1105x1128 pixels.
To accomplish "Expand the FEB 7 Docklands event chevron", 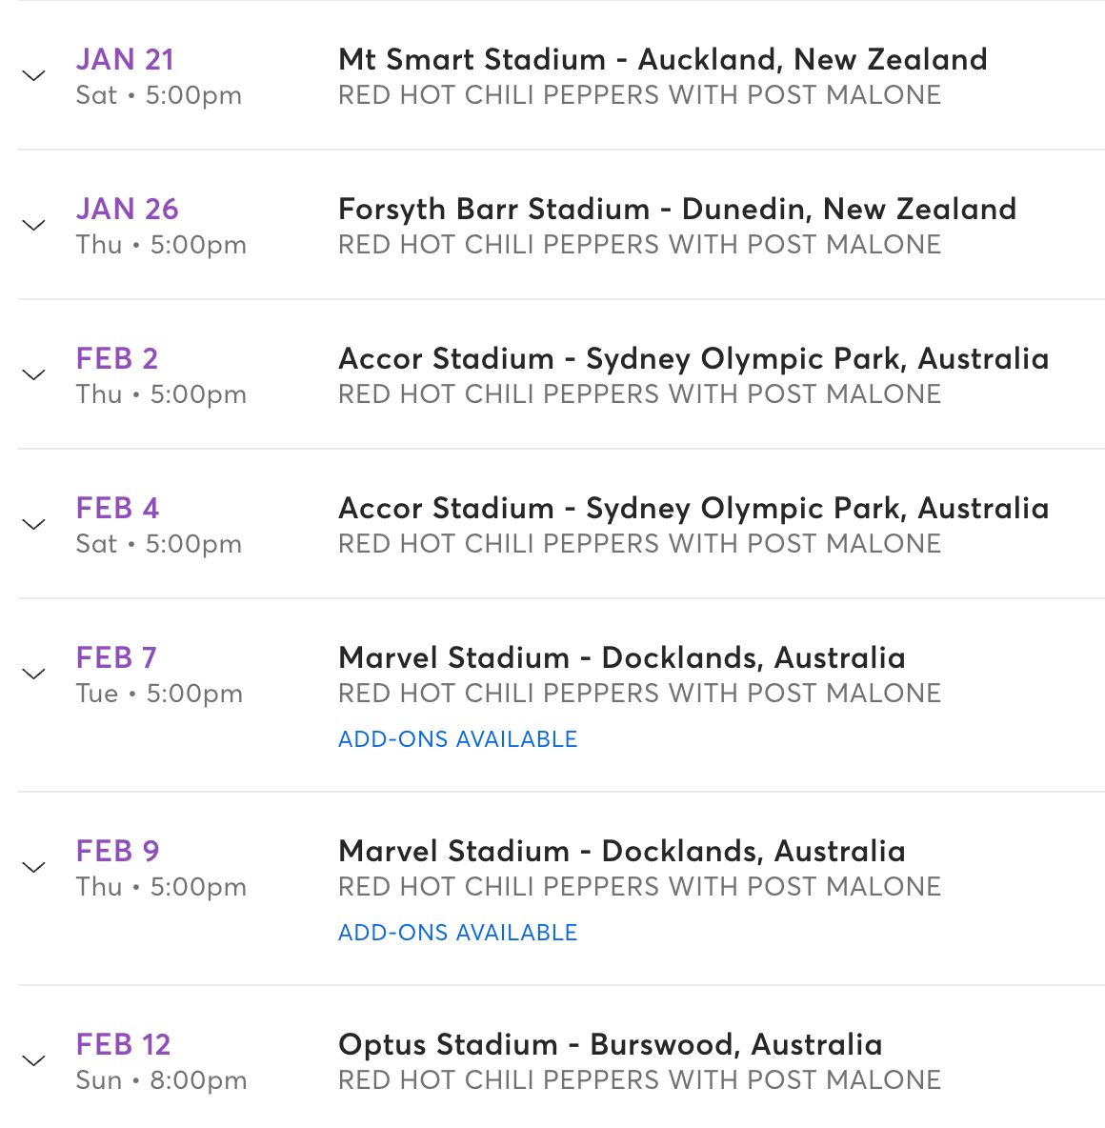I will (x=34, y=675).
